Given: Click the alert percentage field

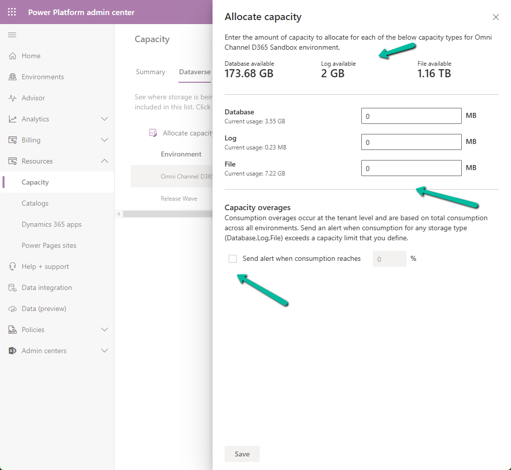Looking at the screenshot, I should pos(389,258).
